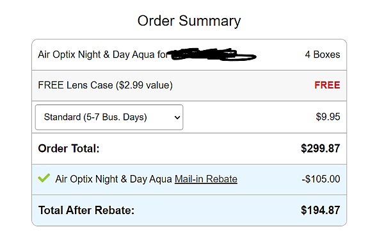Select the Order Summary heading
The width and height of the screenshot is (384, 234).
(189, 21)
